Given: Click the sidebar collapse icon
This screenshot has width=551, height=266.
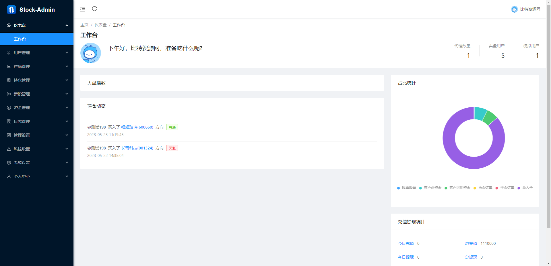Looking at the screenshot, I should 83,9.
